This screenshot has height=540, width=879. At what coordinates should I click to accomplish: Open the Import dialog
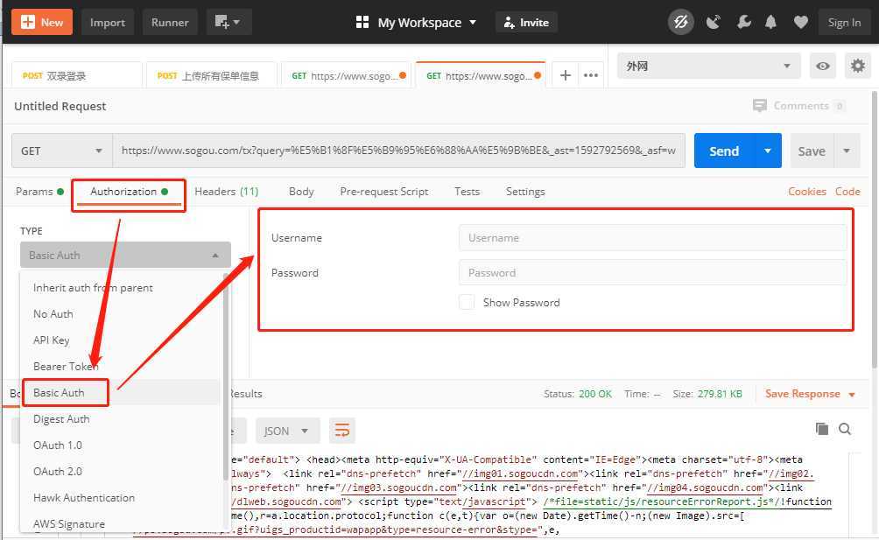[107, 23]
